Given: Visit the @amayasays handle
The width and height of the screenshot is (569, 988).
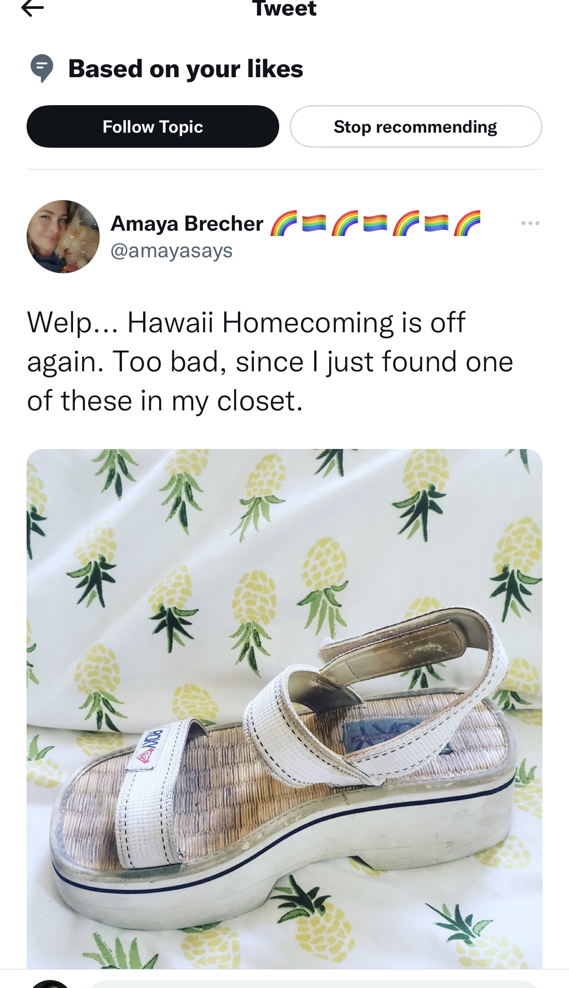Looking at the screenshot, I should pyautogui.click(x=171, y=251).
